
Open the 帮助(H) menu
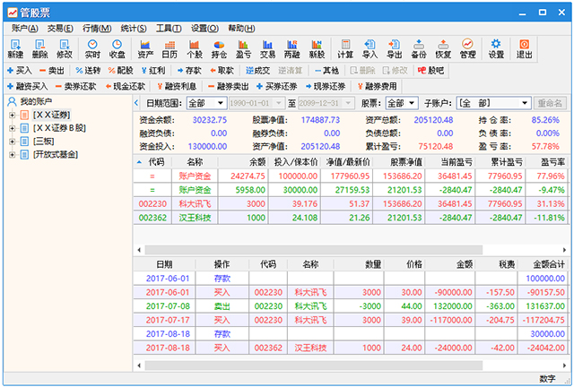(241, 28)
